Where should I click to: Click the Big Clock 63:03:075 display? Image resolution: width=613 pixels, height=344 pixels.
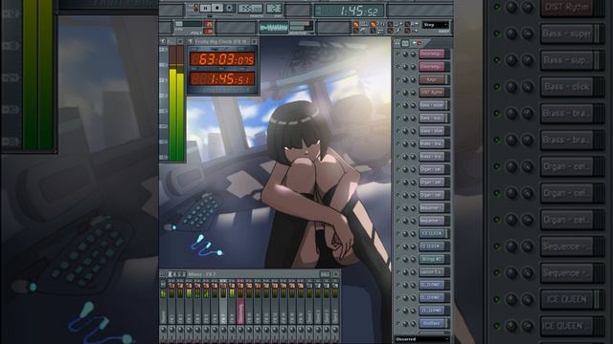(222, 59)
